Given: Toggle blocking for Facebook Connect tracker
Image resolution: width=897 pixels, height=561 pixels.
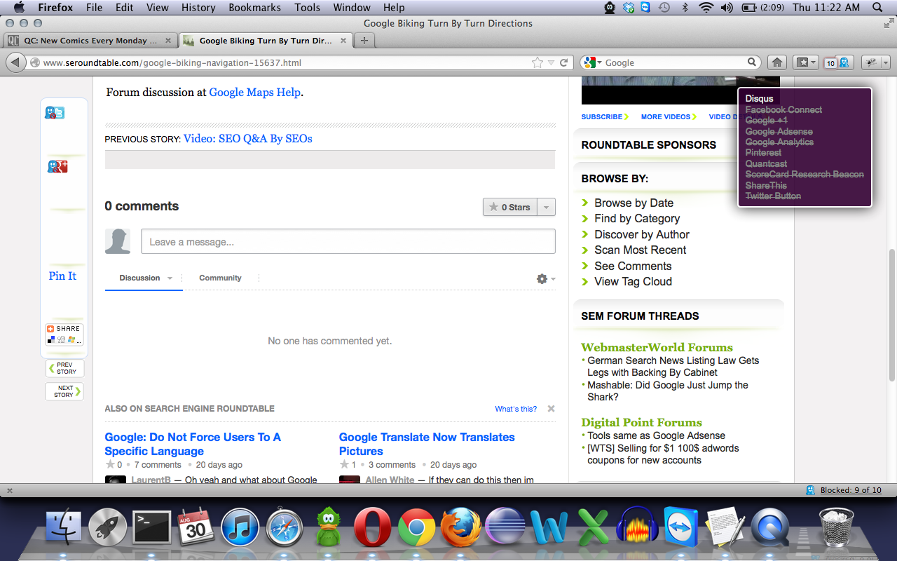Looking at the screenshot, I should tap(783, 110).
